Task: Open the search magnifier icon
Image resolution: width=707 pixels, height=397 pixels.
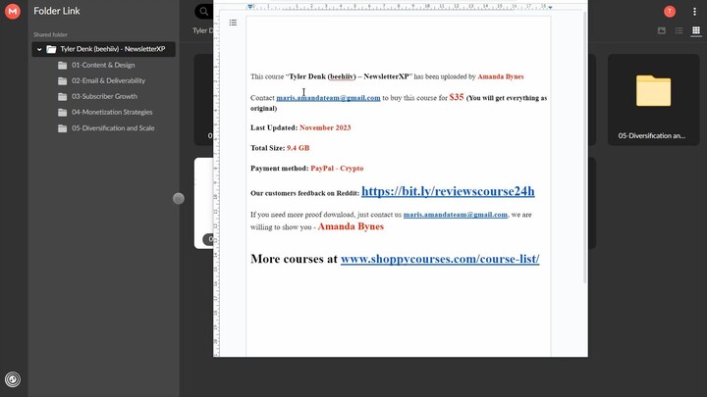Action: [x=204, y=12]
